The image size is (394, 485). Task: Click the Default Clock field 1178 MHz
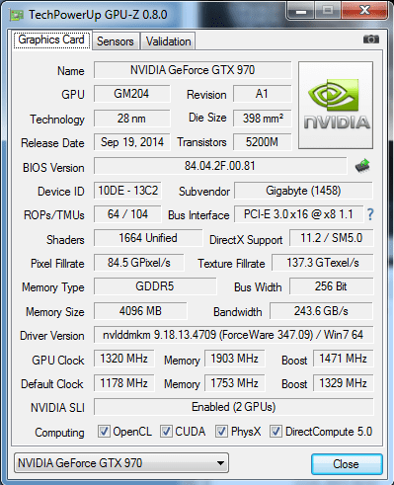(124, 383)
